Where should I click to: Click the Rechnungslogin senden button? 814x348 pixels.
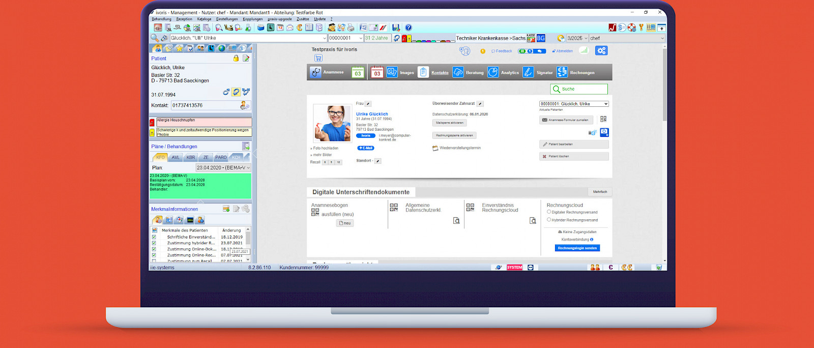[577, 248]
